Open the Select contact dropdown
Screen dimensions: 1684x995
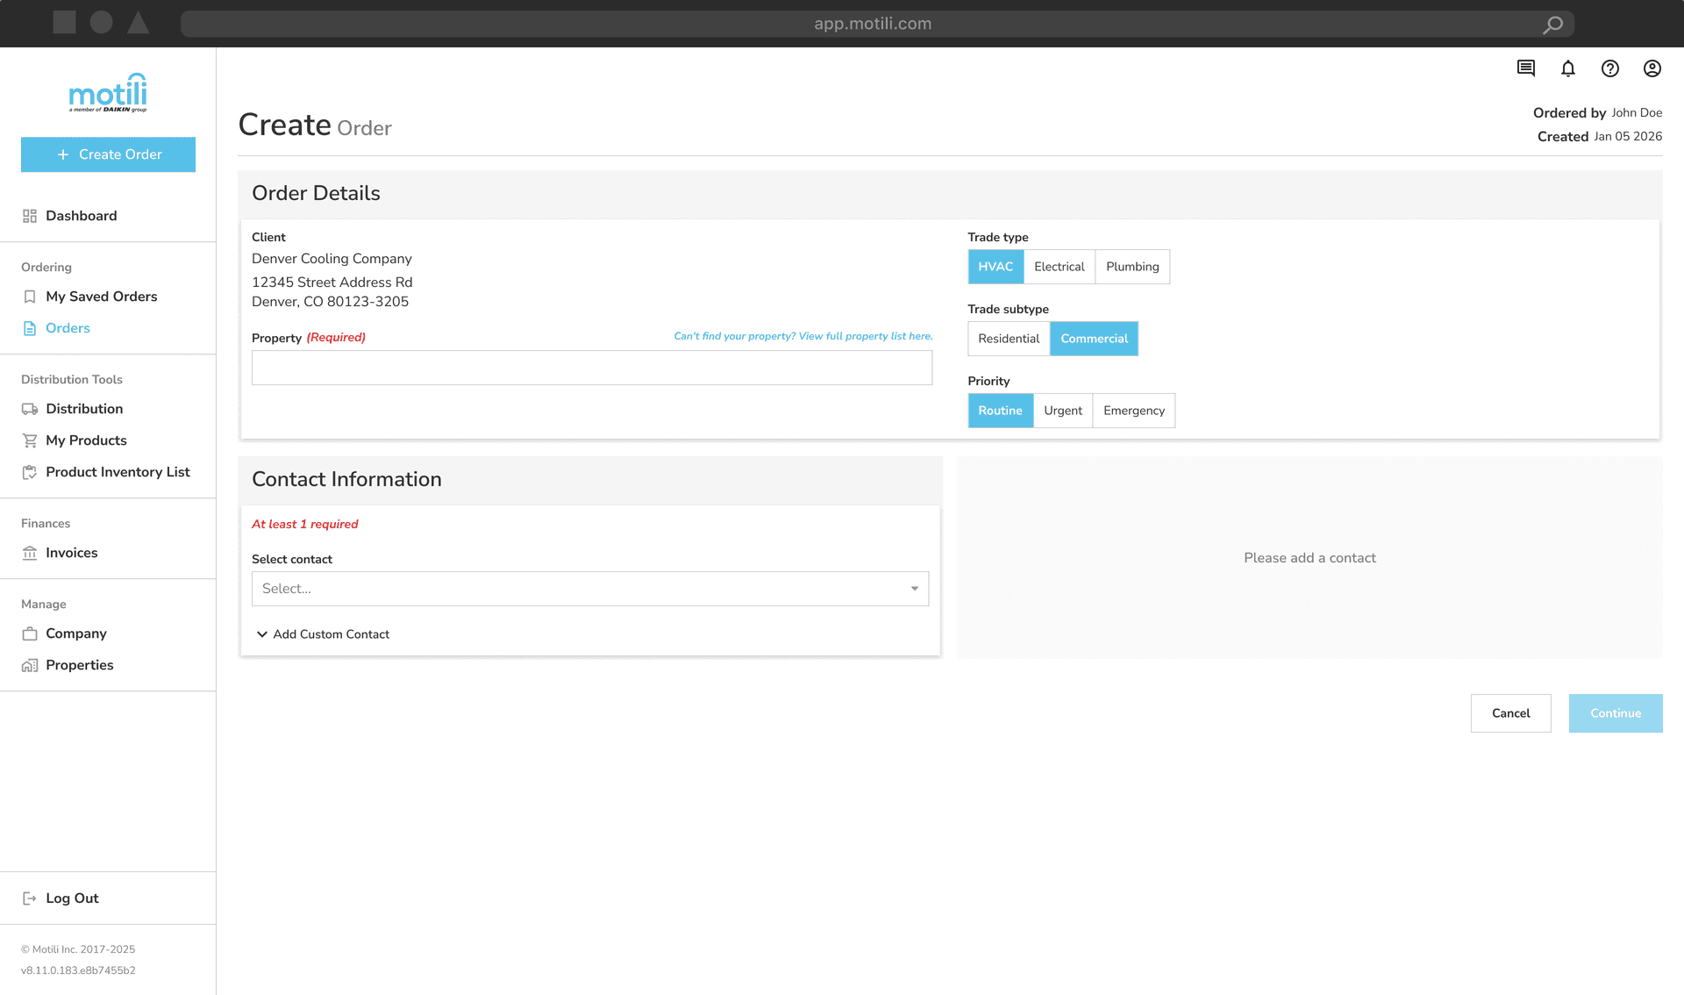589,589
